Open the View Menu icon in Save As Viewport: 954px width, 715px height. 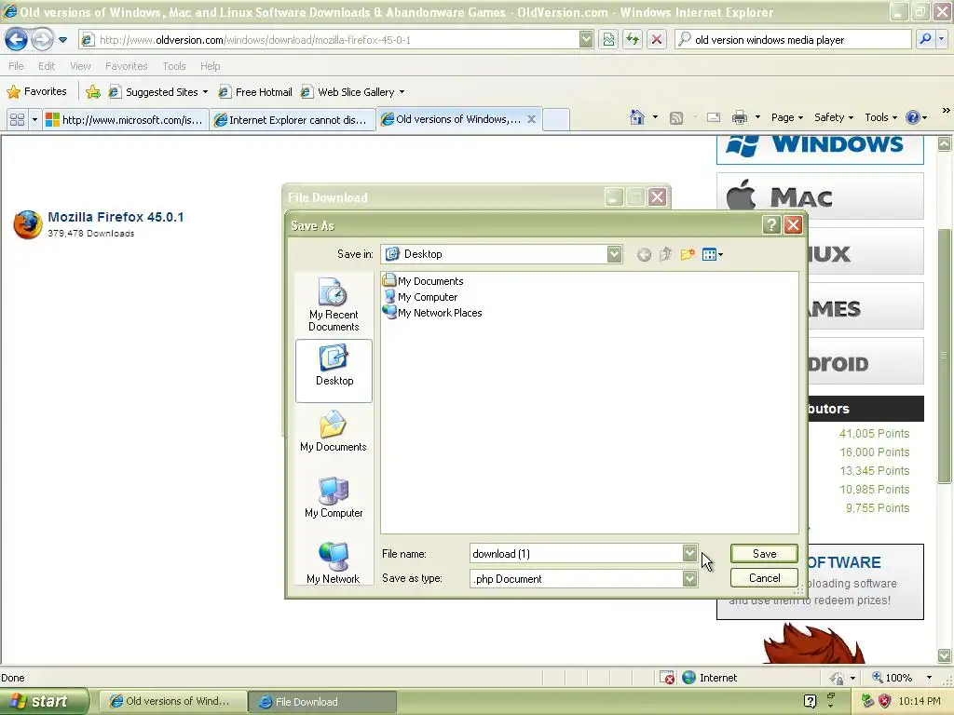pos(712,254)
